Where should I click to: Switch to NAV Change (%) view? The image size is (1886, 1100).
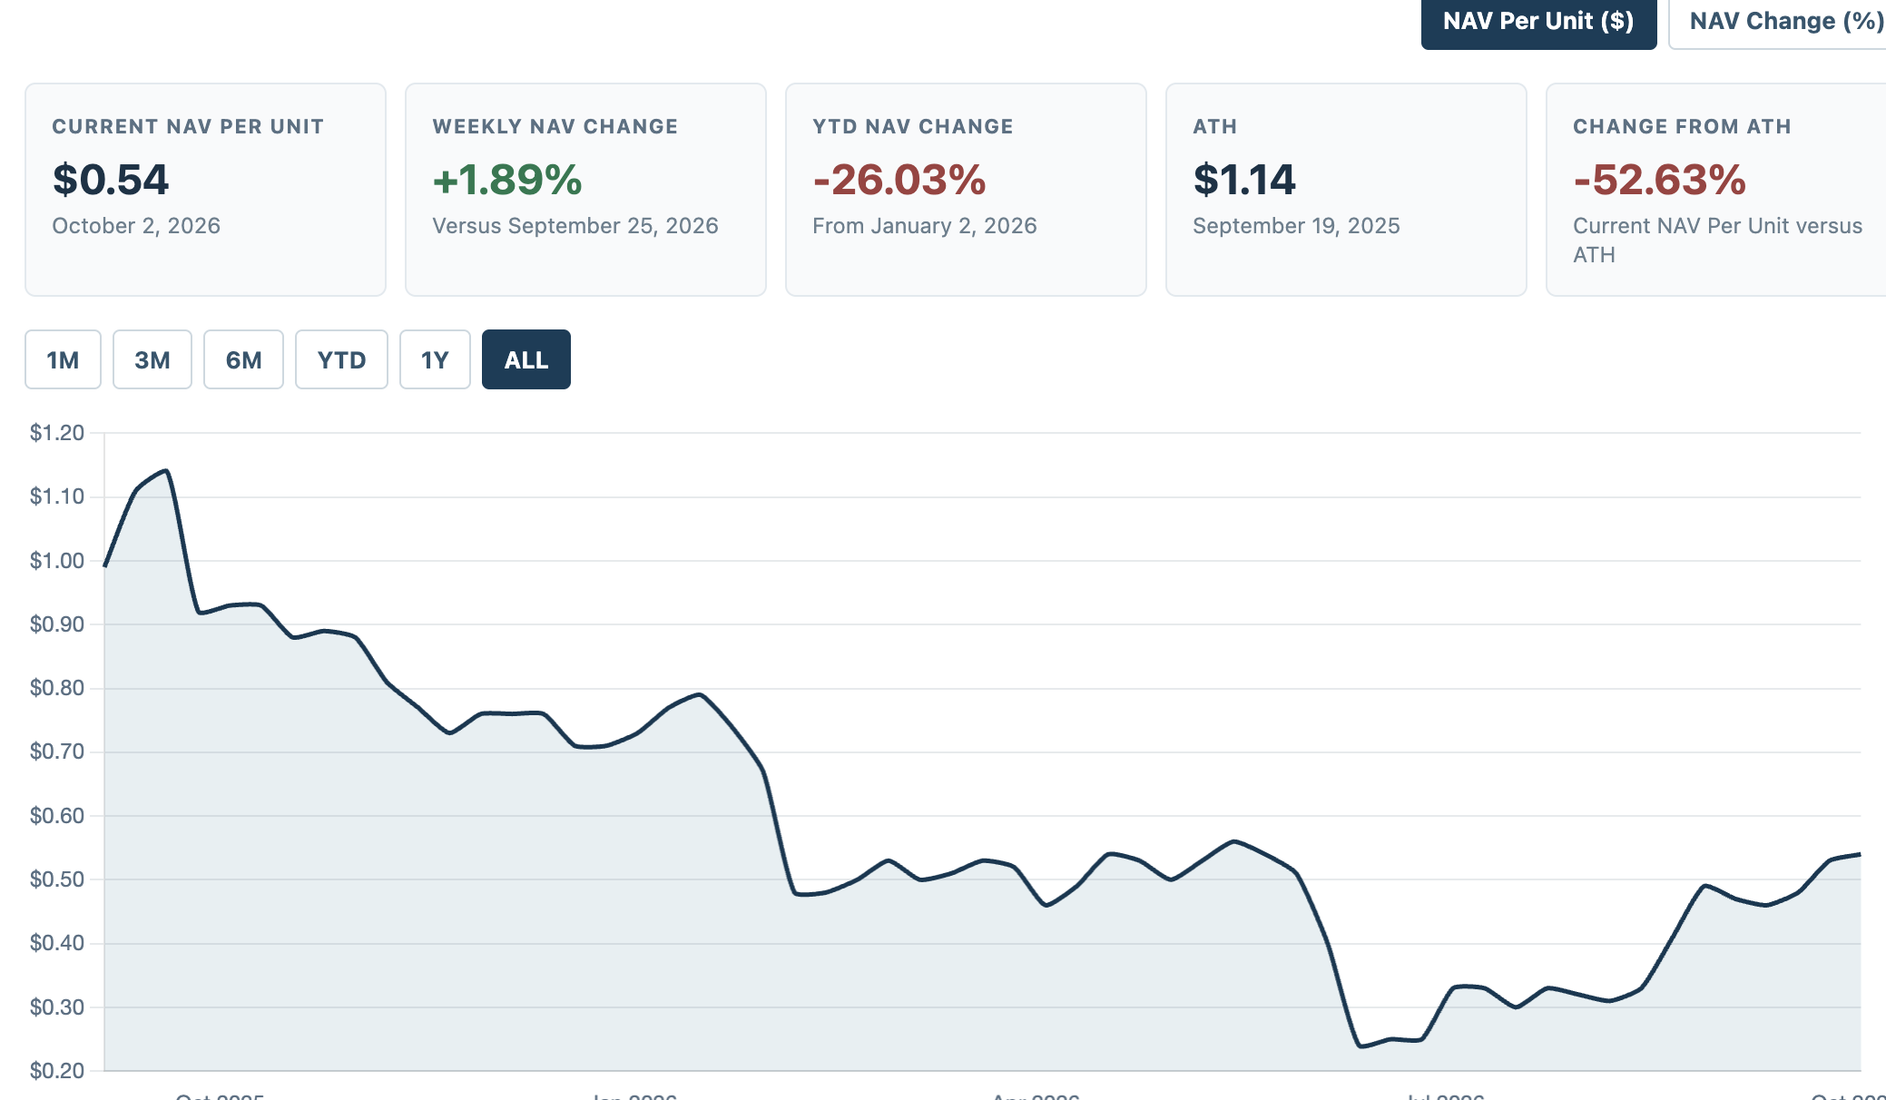(1777, 22)
